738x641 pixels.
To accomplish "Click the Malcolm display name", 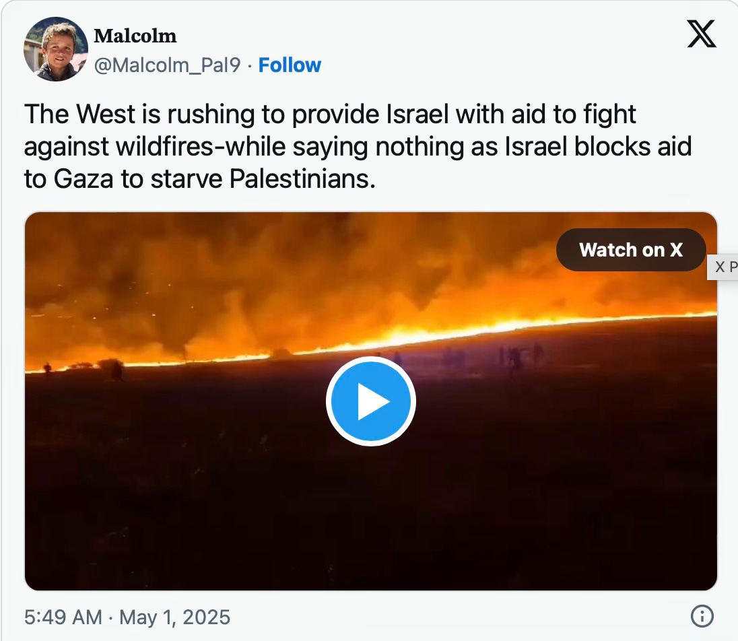I will tap(135, 36).
